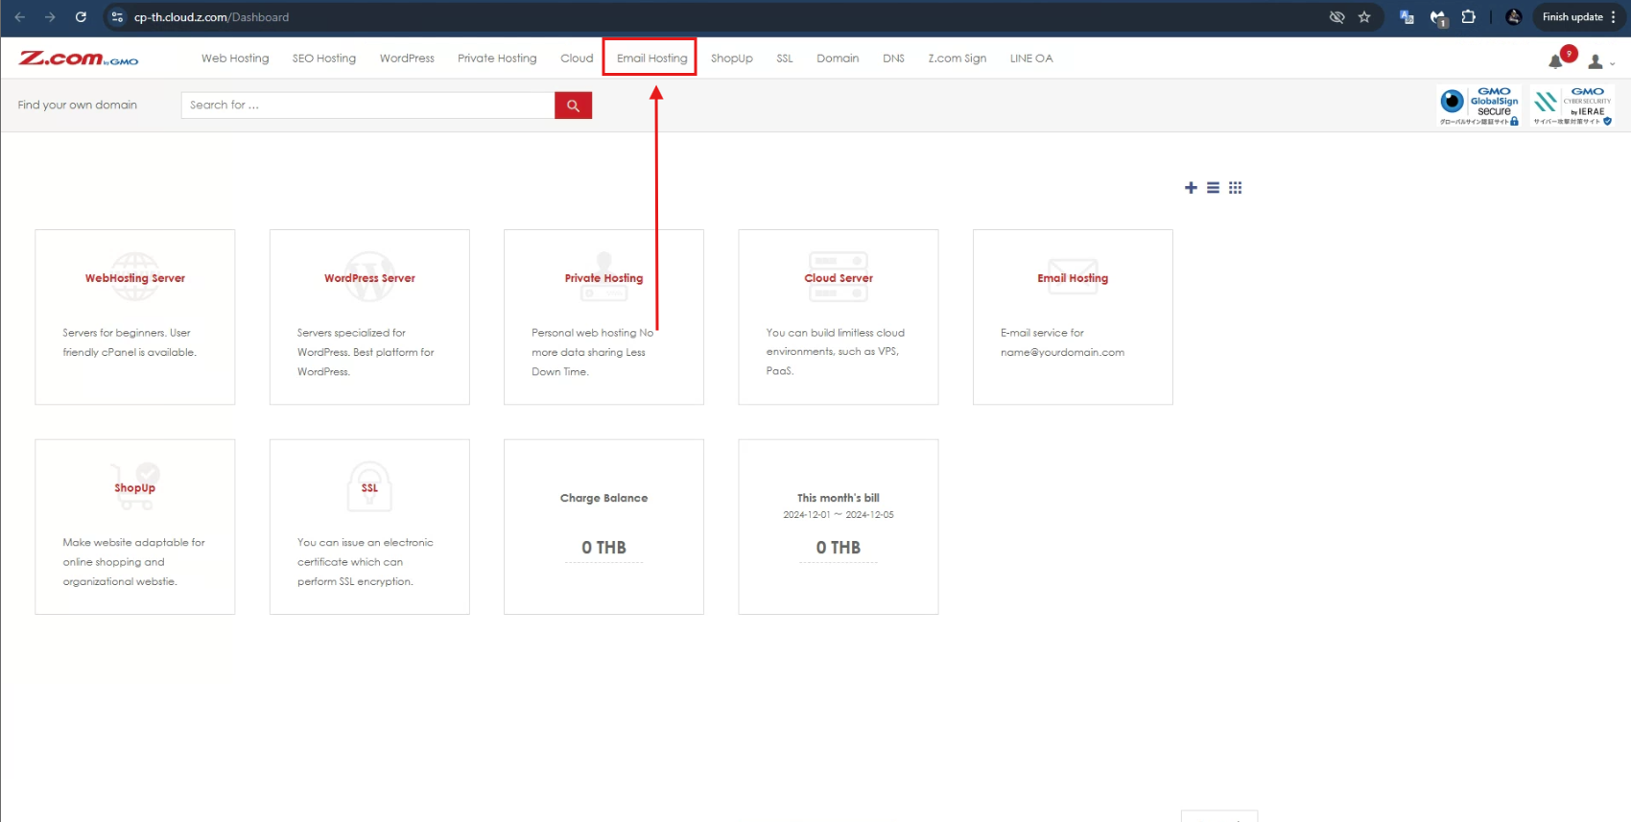Open the SSL menu item

(x=785, y=59)
